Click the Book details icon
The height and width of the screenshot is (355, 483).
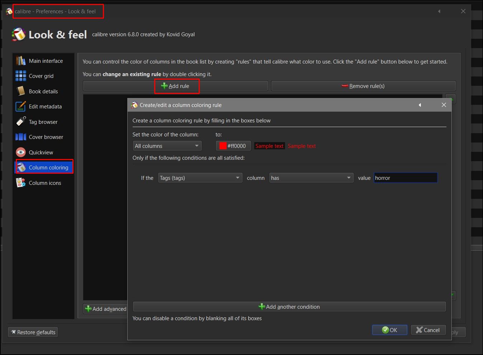pyautogui.click(x=21, y=91)
